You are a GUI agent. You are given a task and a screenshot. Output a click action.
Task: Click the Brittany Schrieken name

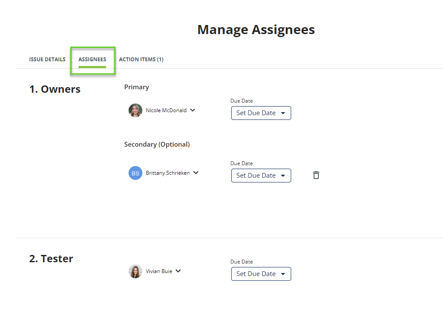tap(168, 173)
